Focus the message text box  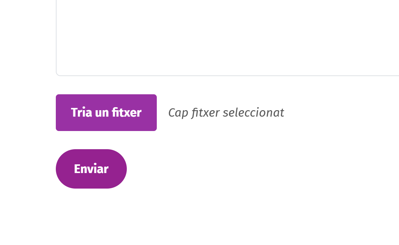(x=228, y=38)
